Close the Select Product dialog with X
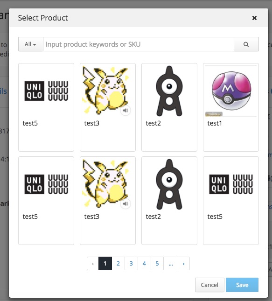 [x=254, y=18]
